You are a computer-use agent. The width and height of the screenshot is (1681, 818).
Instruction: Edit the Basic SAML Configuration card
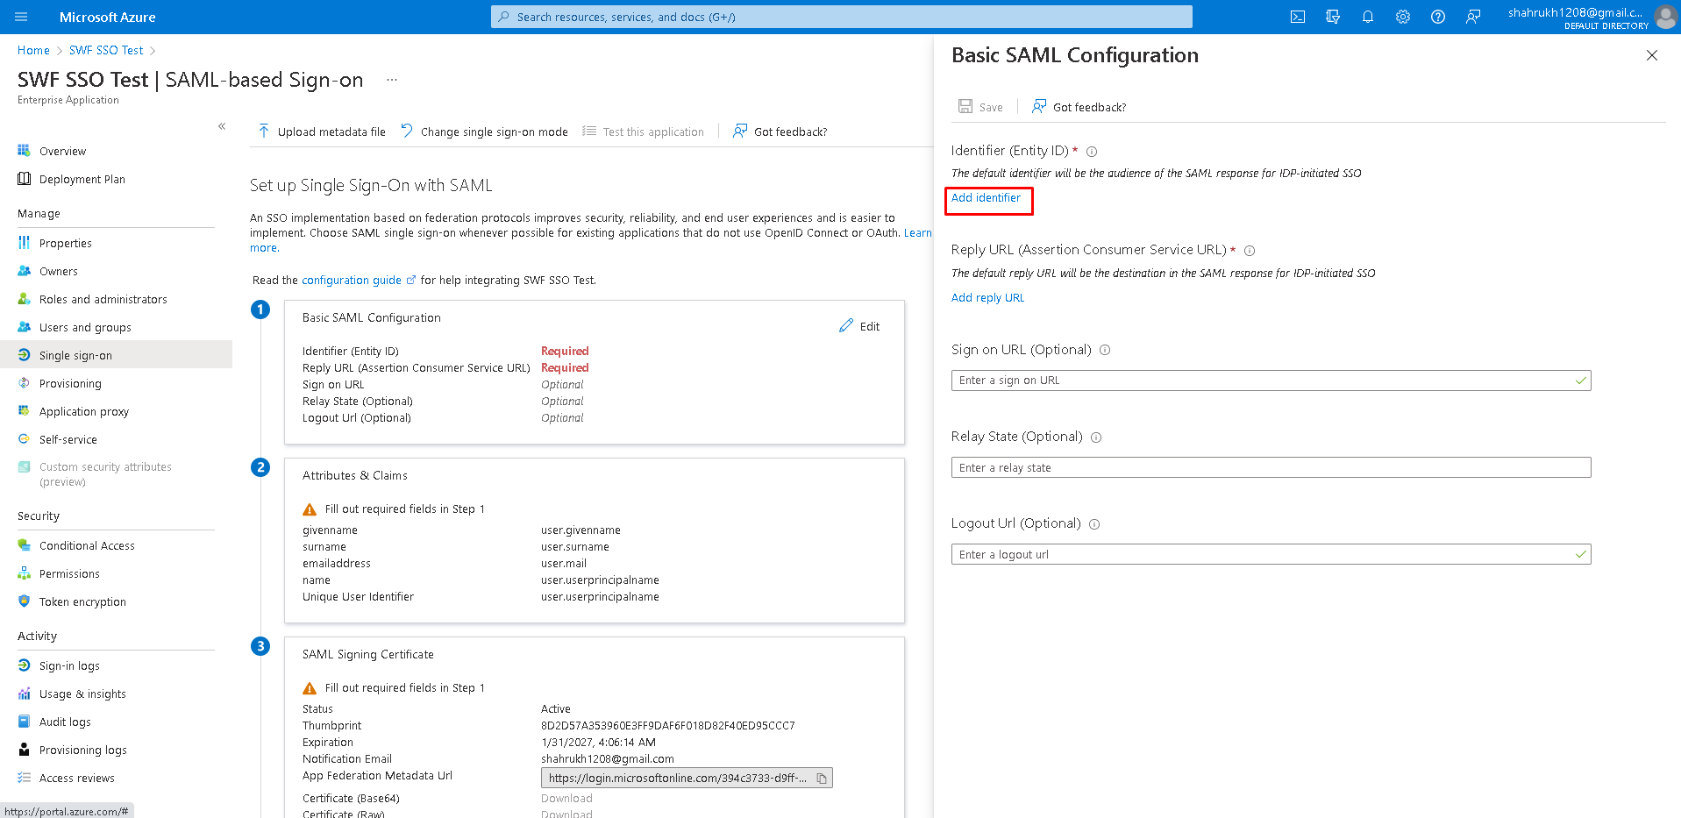pyautogui.click(x=859, y=326)
